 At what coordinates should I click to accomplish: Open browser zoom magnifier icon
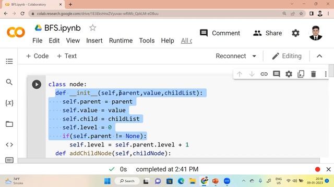pos(284,14)
